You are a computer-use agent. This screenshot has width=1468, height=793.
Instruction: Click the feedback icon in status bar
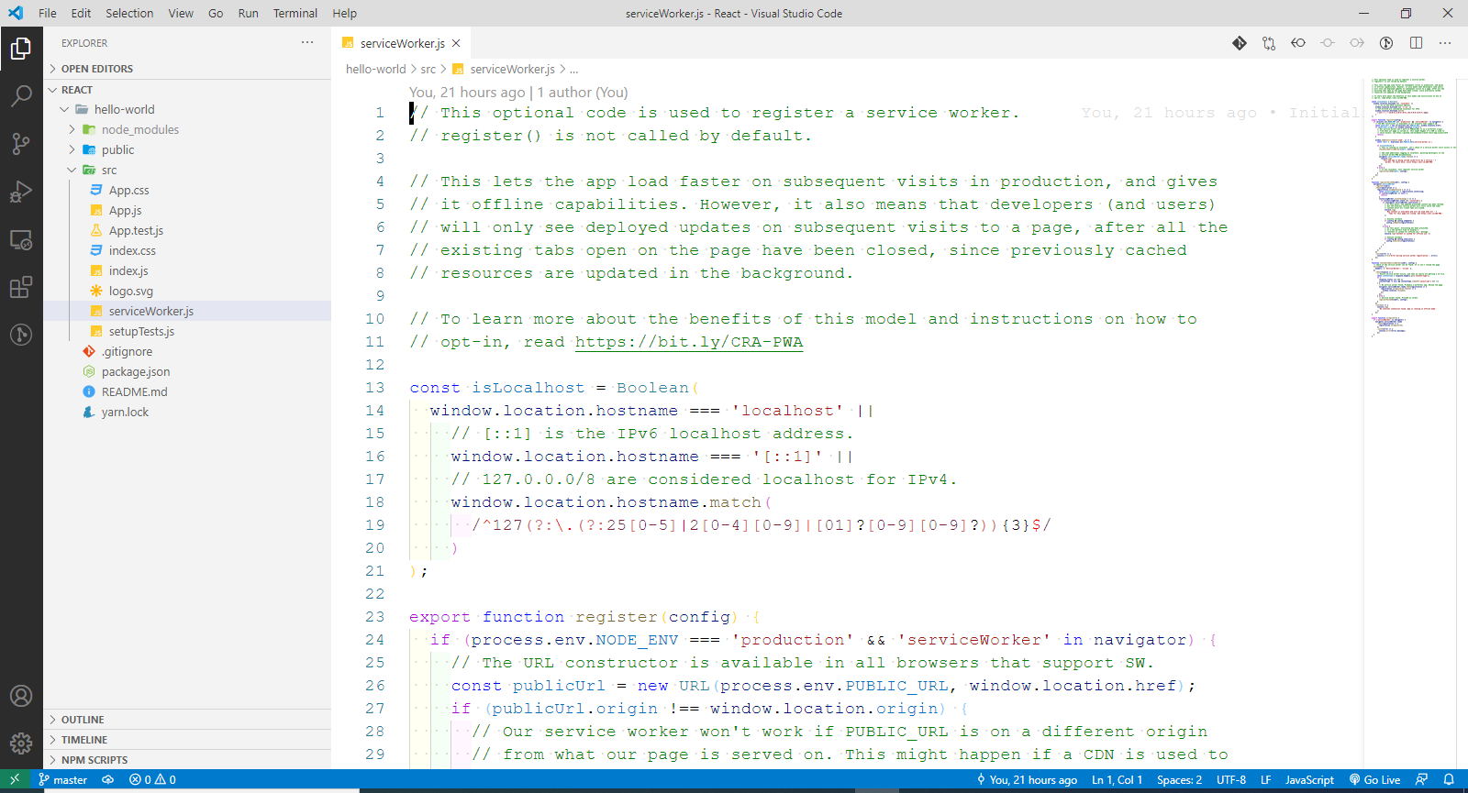coord(1421,780)
